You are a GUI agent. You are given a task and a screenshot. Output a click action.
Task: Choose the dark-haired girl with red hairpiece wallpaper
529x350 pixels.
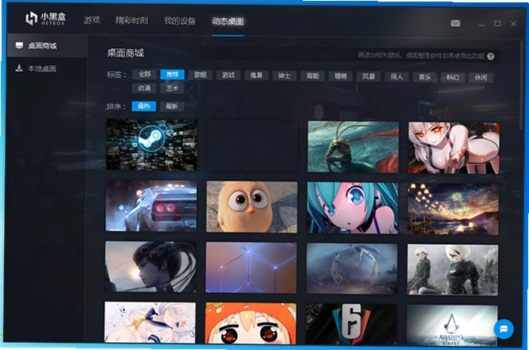(150, 267)
